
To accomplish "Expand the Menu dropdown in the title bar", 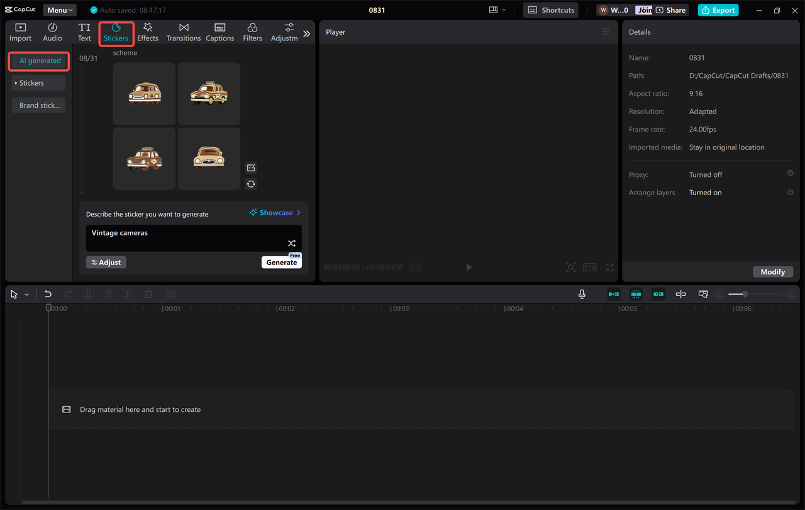I will 59,9.
